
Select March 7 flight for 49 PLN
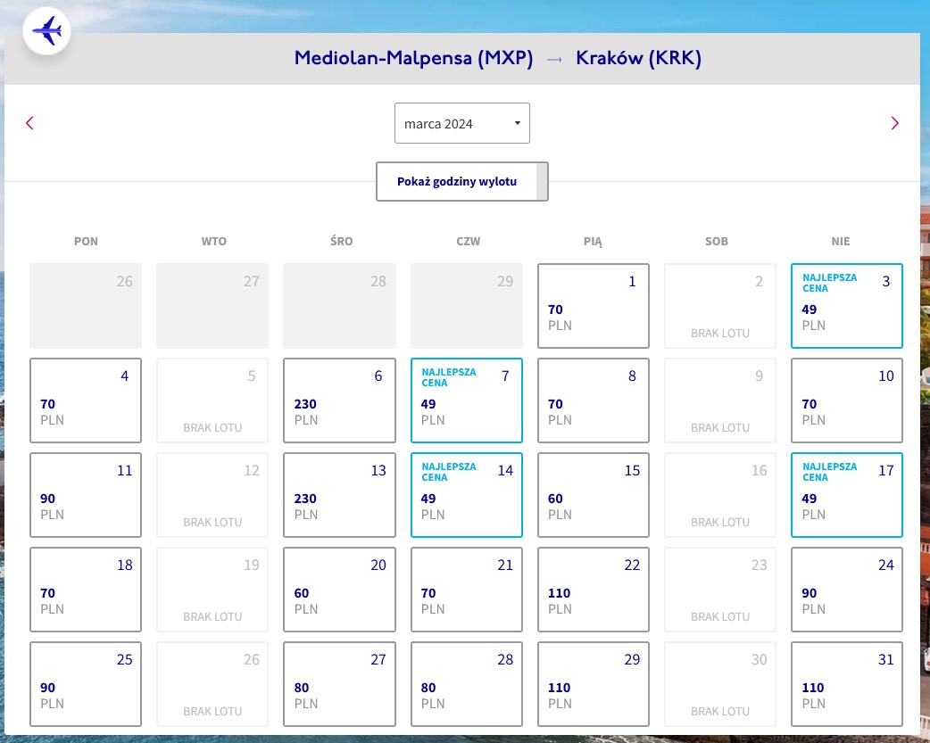click(x=466, y=400)
